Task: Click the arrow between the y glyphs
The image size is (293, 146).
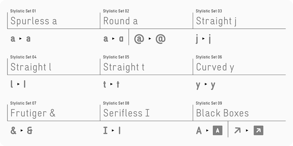Action: point(206,84)
